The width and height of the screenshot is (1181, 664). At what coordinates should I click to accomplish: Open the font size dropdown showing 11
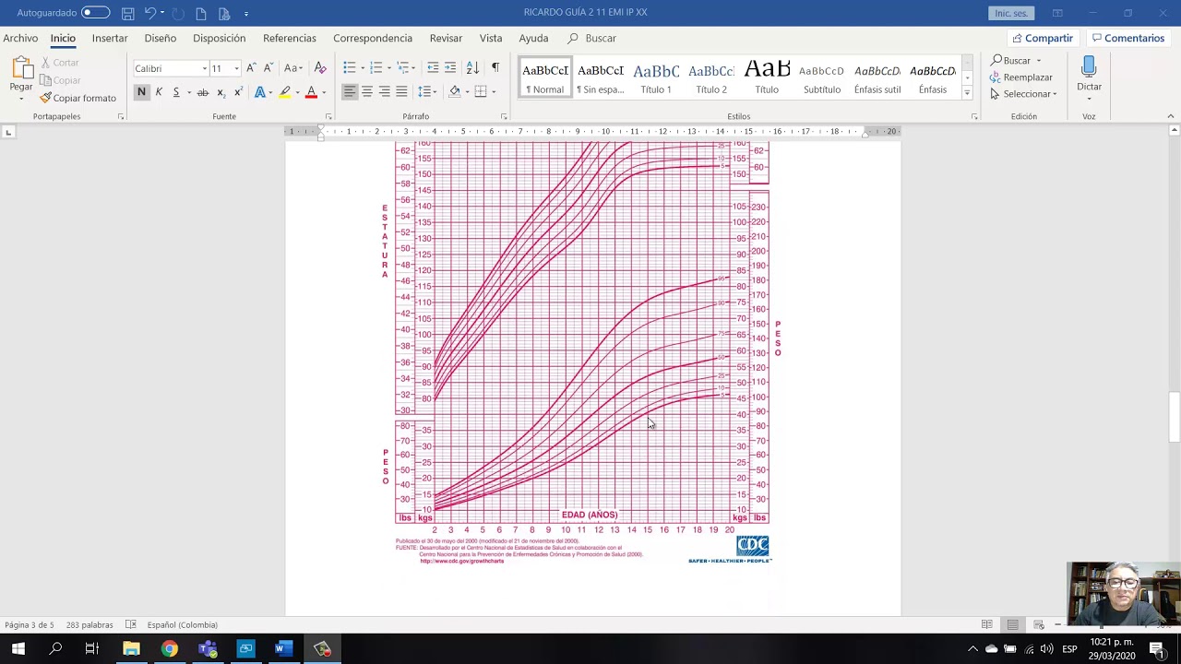(x=236, y=68)
